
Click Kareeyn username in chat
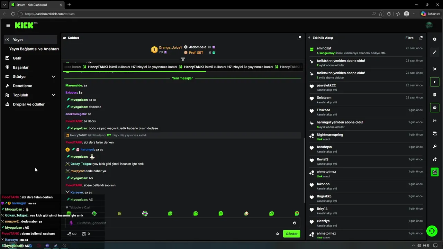[x=77, y=192]
